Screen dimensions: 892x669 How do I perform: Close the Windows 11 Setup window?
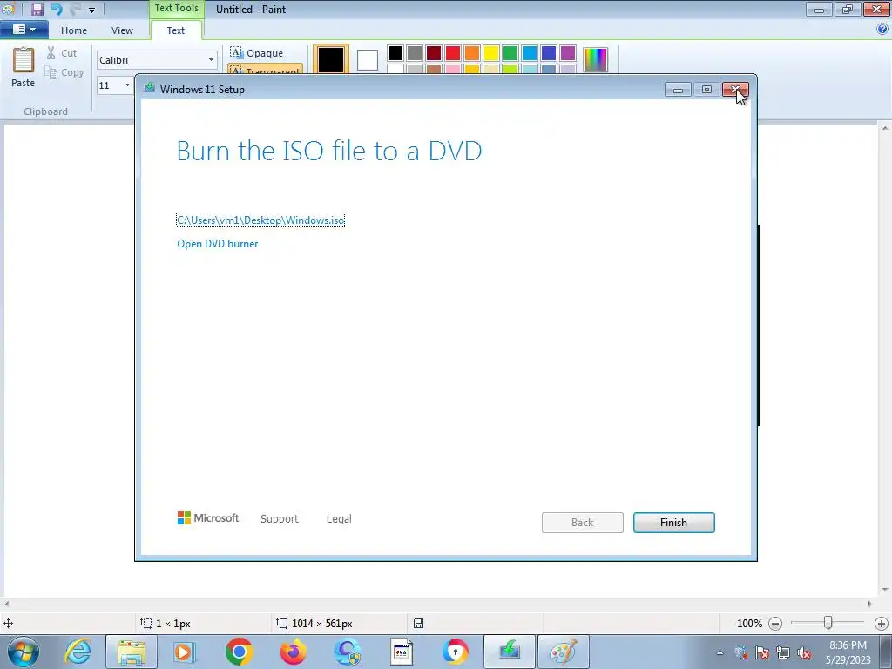pyautogui.click(x=735, y=90)
